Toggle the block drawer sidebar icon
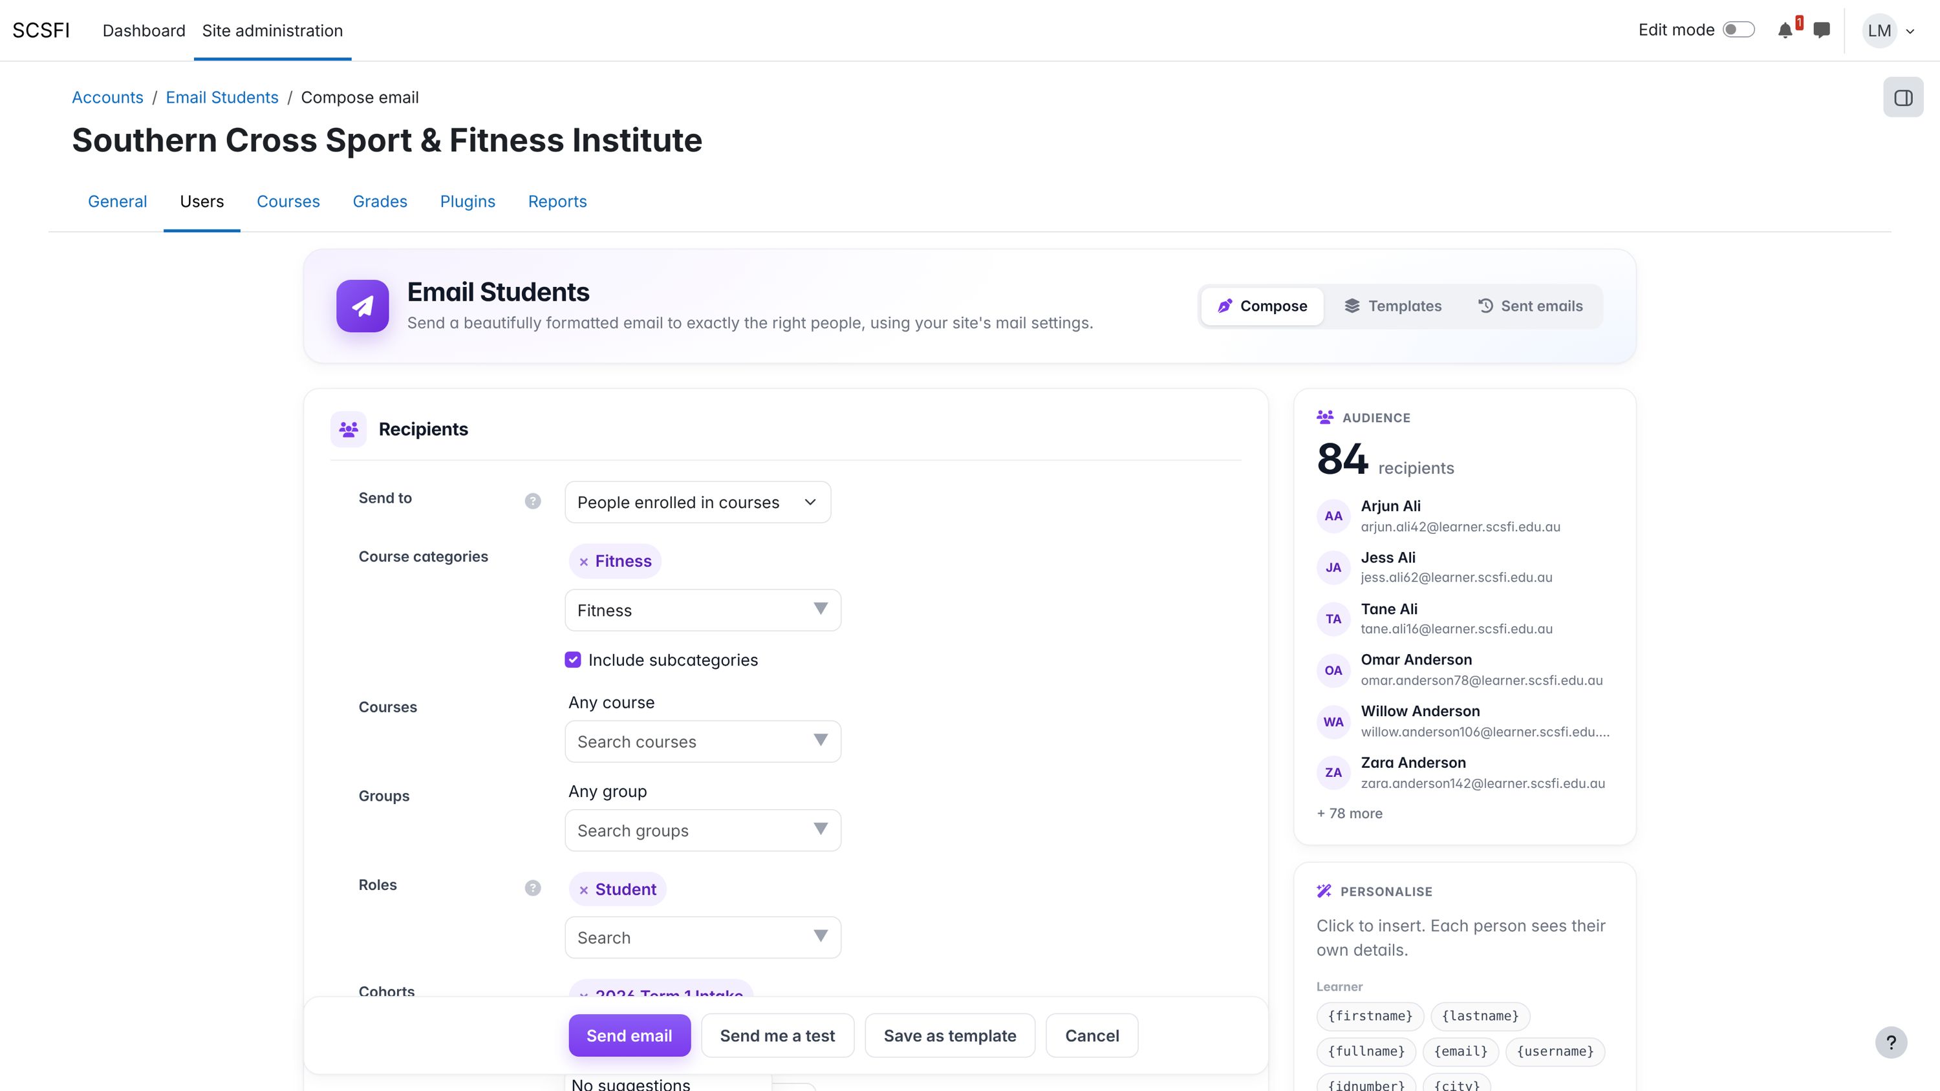The image size is (1940, 1091). (1903, 97)
